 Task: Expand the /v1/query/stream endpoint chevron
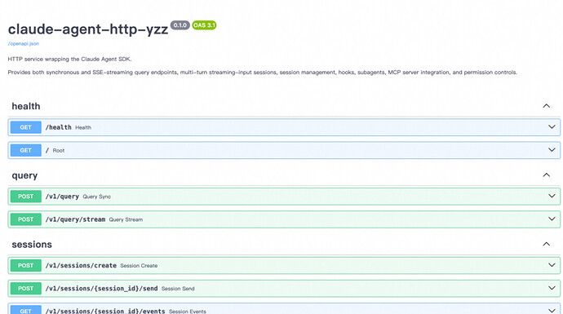pyautogui.click(x=552, y=219)
